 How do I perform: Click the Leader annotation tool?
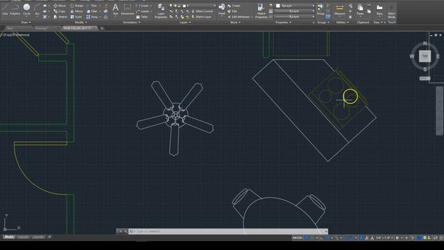click(x=142, y=11)
